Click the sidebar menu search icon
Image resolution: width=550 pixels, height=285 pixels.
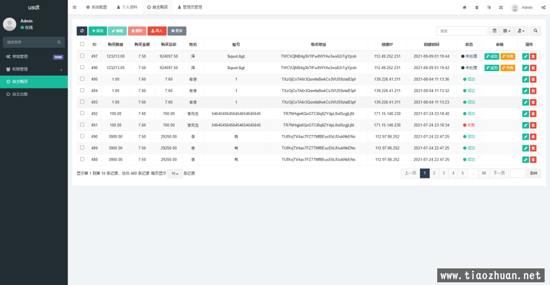click(x=59, y=42)
